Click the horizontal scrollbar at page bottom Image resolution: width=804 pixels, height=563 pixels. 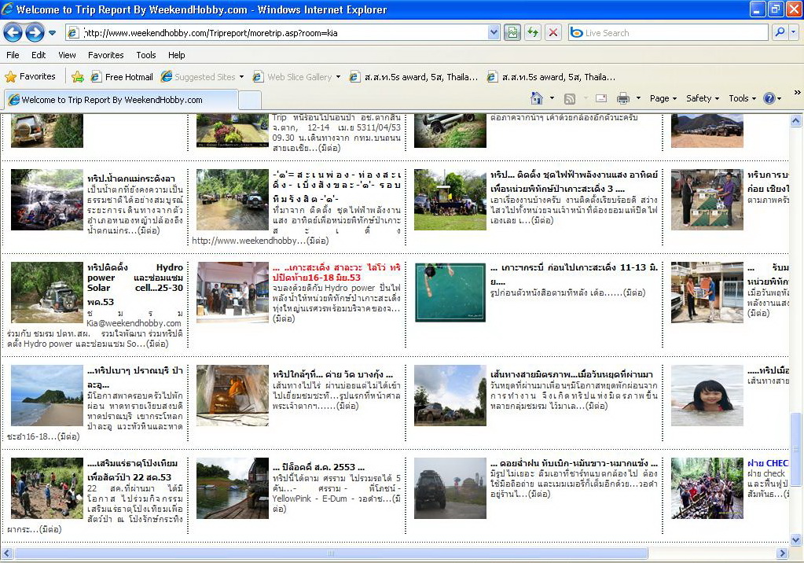(x=330, y=554)
